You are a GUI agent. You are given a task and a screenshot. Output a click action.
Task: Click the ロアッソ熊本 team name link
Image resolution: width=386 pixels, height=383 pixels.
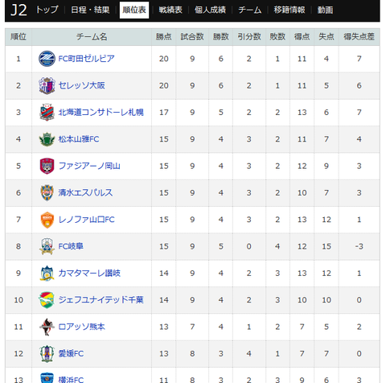(x=82, y=327)
